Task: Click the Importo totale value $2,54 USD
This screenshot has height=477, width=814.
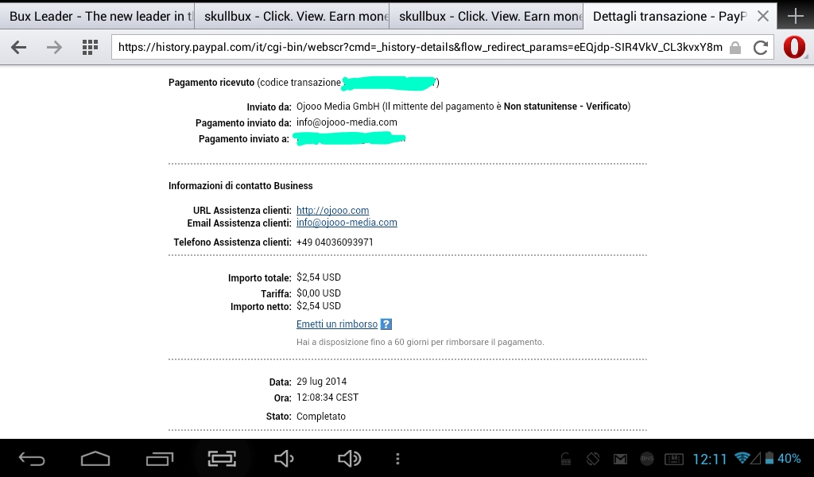Action: point(319,277)
